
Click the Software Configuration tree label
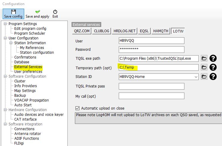point(27,76)
